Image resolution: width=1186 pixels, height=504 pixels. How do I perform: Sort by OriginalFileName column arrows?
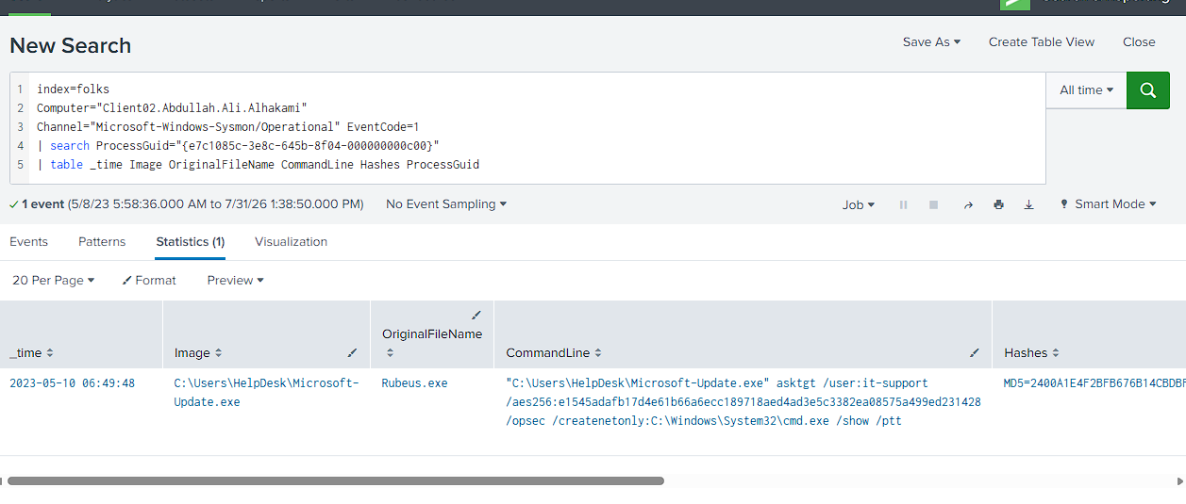pyautogui.click(x=390, y=353)
